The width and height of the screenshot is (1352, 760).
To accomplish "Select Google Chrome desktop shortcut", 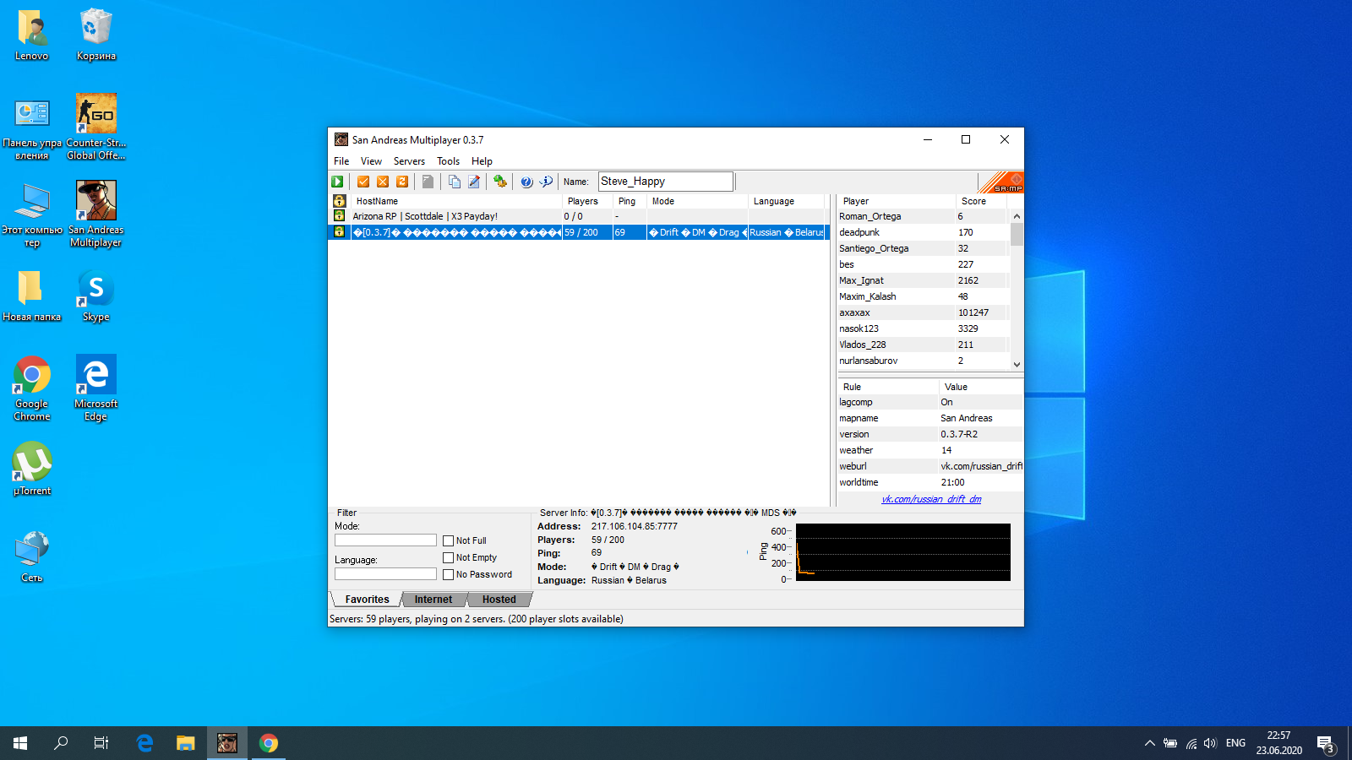I will (32, 388).
